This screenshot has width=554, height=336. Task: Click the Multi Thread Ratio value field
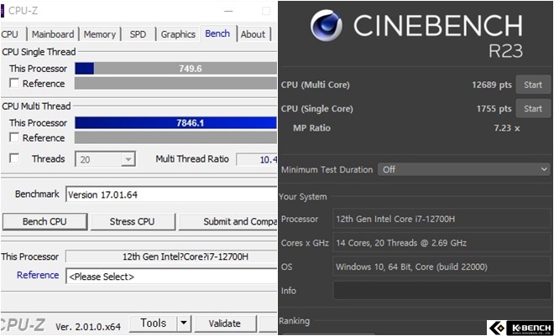(x=257, y=159)
